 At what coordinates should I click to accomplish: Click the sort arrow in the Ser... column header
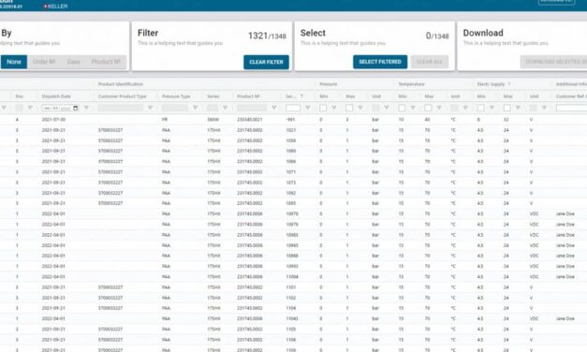click(301, 96)
